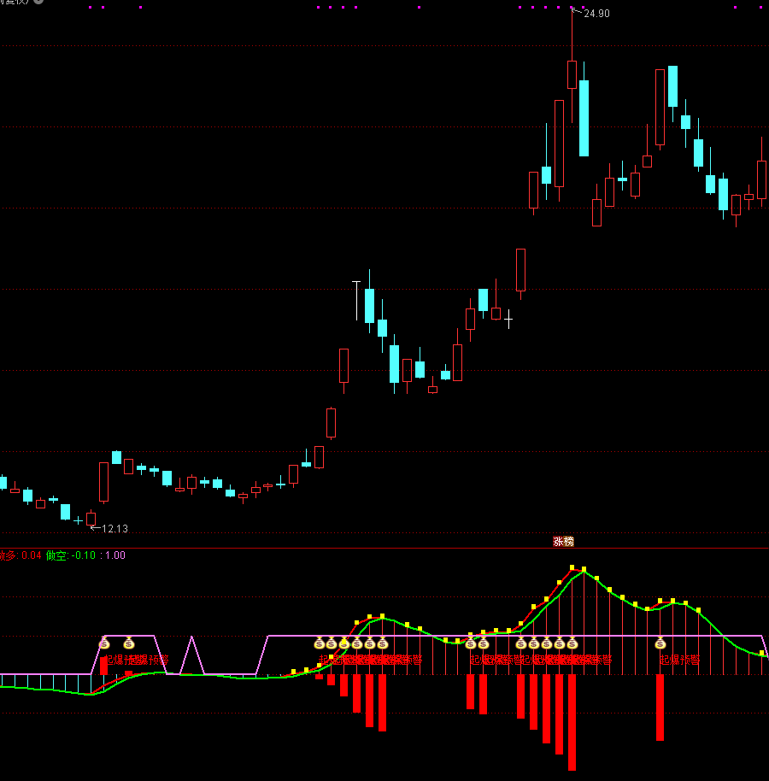
Task: Select the red candle marked 12.13
Action: pyautogui.click(x=91, y=519)
